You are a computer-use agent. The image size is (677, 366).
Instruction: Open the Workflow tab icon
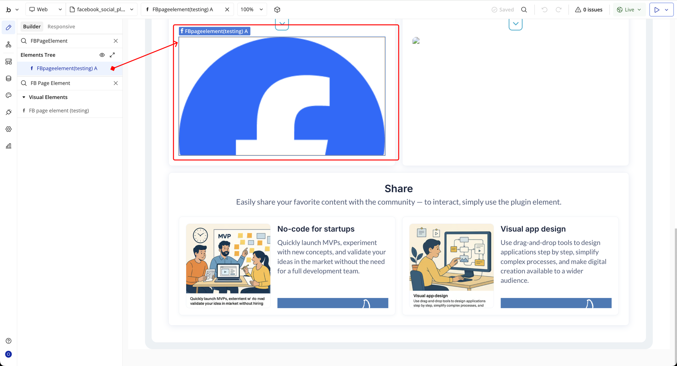(x=9, y=45)
